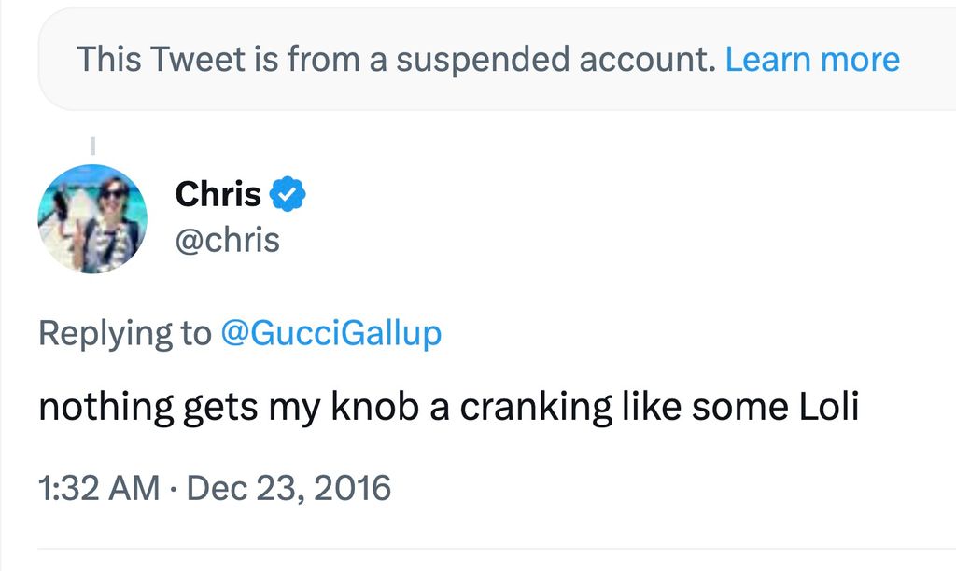Click the Chris display name
Viewport: 956px width, 571px height.
click(218, 195)
